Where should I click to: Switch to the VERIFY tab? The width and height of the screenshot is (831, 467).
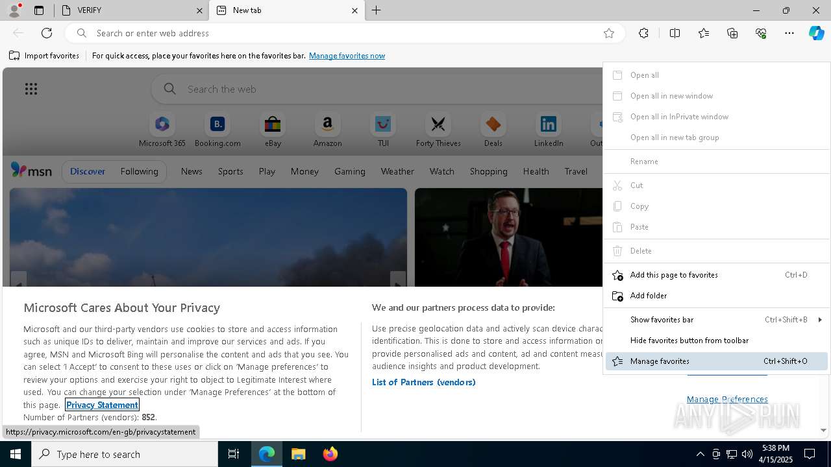(130, 10)
